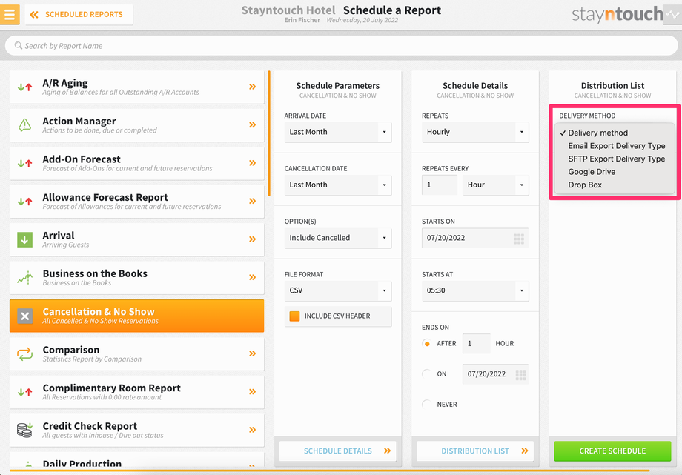This screenshot has width=682, height=475.
Task: Select the Ends On 'On' date radio button
Action: (427, 374)
